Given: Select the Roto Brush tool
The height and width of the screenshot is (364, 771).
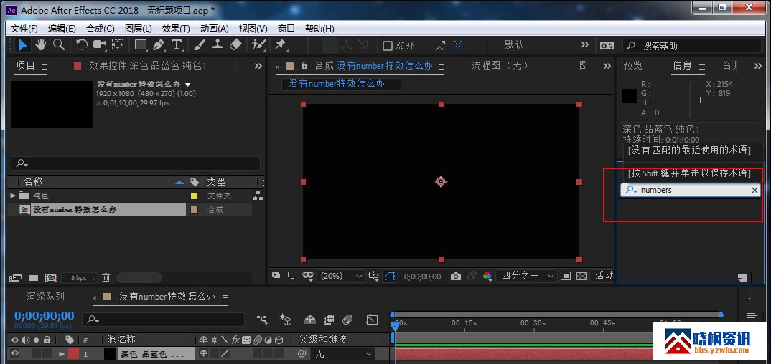Looking at the screenshot, I should (x=258, y=45).
